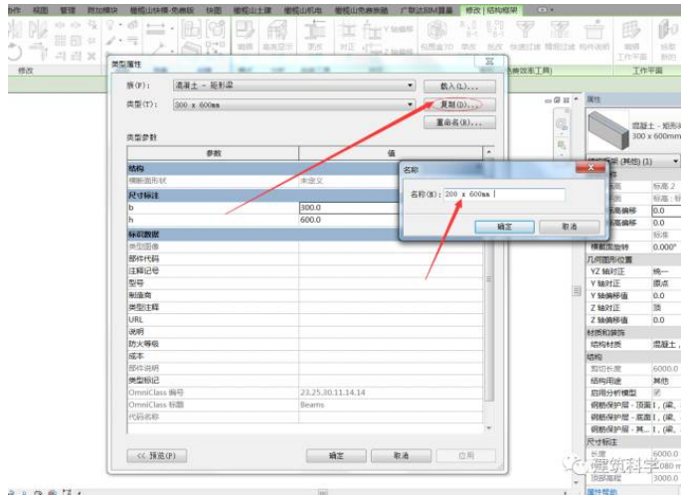
Task: Click the b value field 300.0
Action: coord(350,208)
